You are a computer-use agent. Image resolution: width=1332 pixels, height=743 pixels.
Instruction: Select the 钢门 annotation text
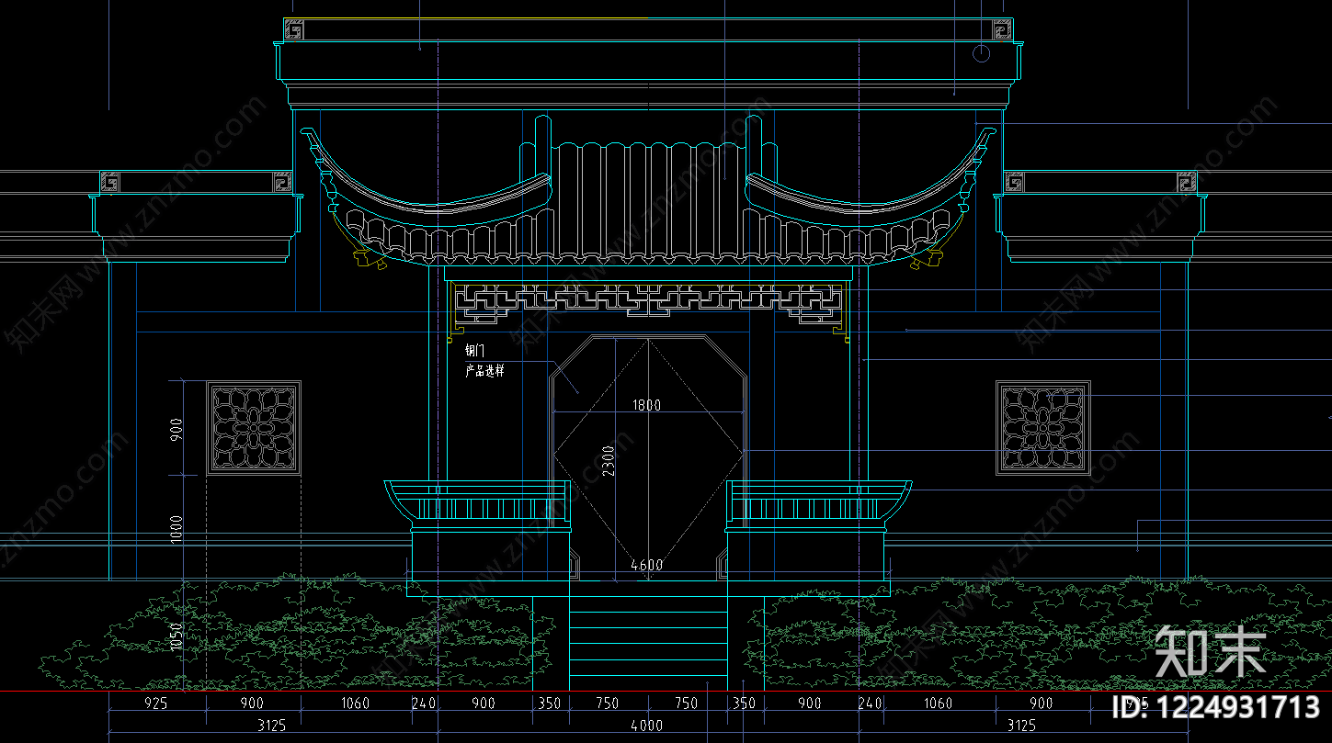point(474,350)
